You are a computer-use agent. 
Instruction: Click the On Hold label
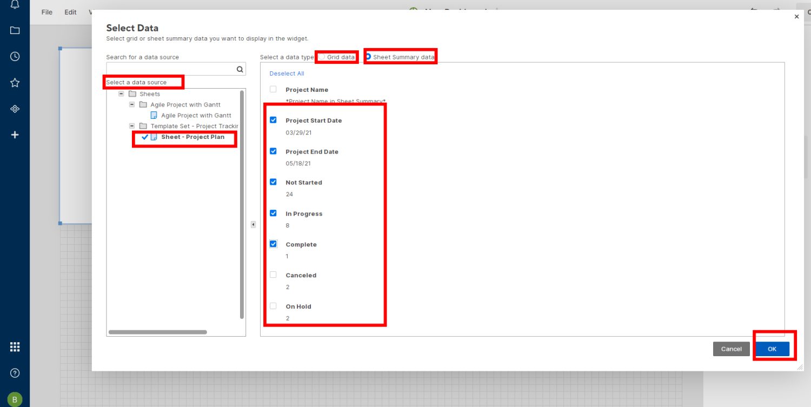pos(298,306)
